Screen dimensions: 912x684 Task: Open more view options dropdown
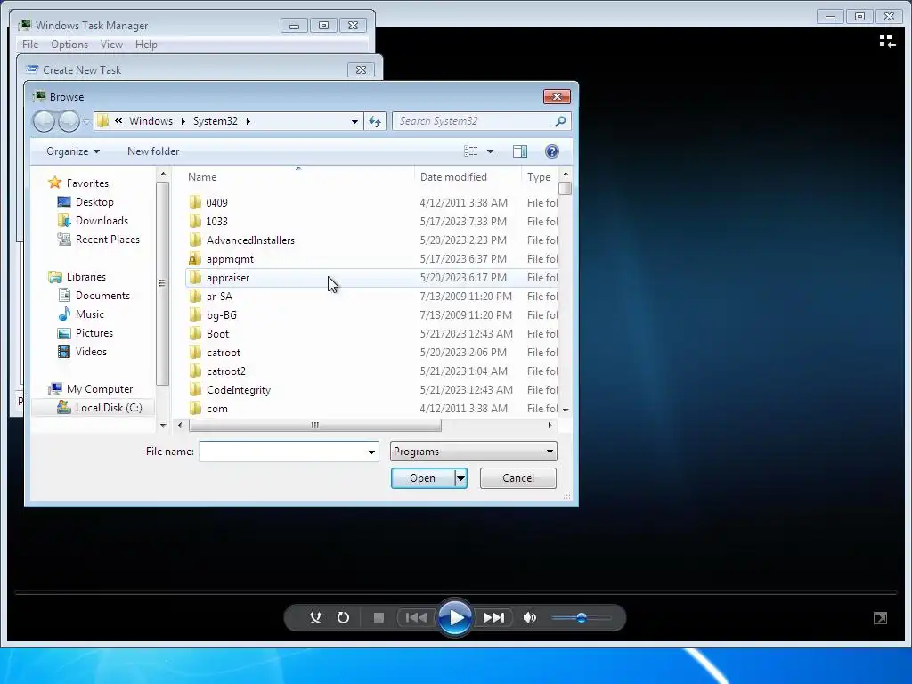(x=490, y=151)
